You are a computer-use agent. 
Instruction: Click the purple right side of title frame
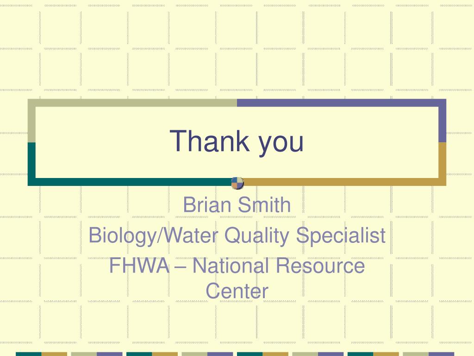tap(442, 124)
